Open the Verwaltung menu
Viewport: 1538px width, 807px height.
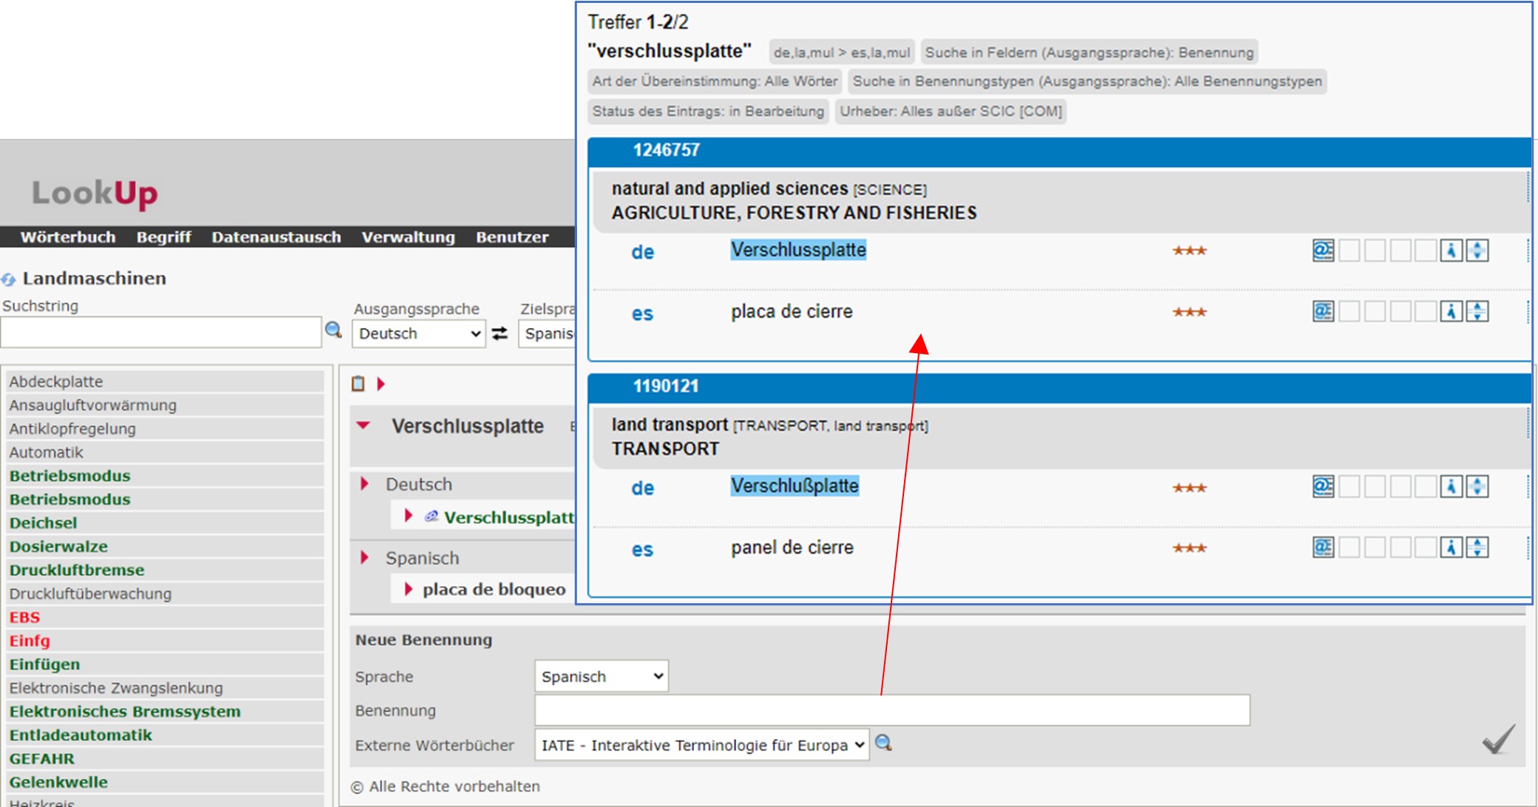click(408, 237)
